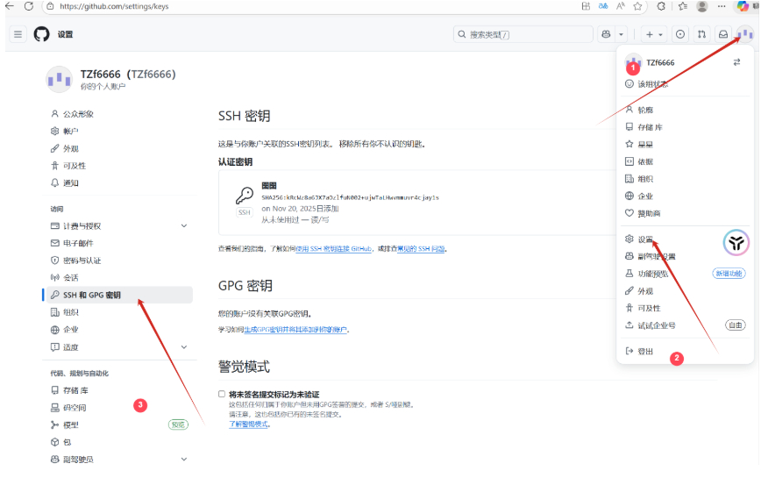Expand the 适度 section chevron
Screen dimensions: 761x478
coord(184,347)
